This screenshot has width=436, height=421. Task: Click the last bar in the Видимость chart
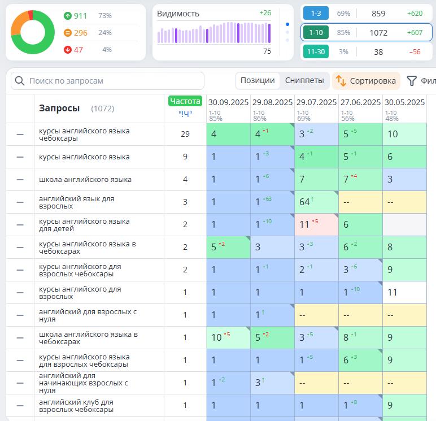click(x=269, y=33)
